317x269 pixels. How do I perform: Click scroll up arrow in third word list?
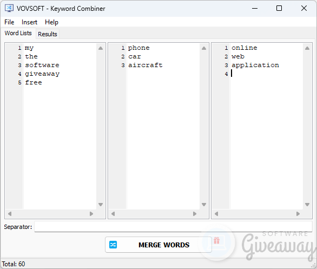pyautogui.click(x=307, y=48)
